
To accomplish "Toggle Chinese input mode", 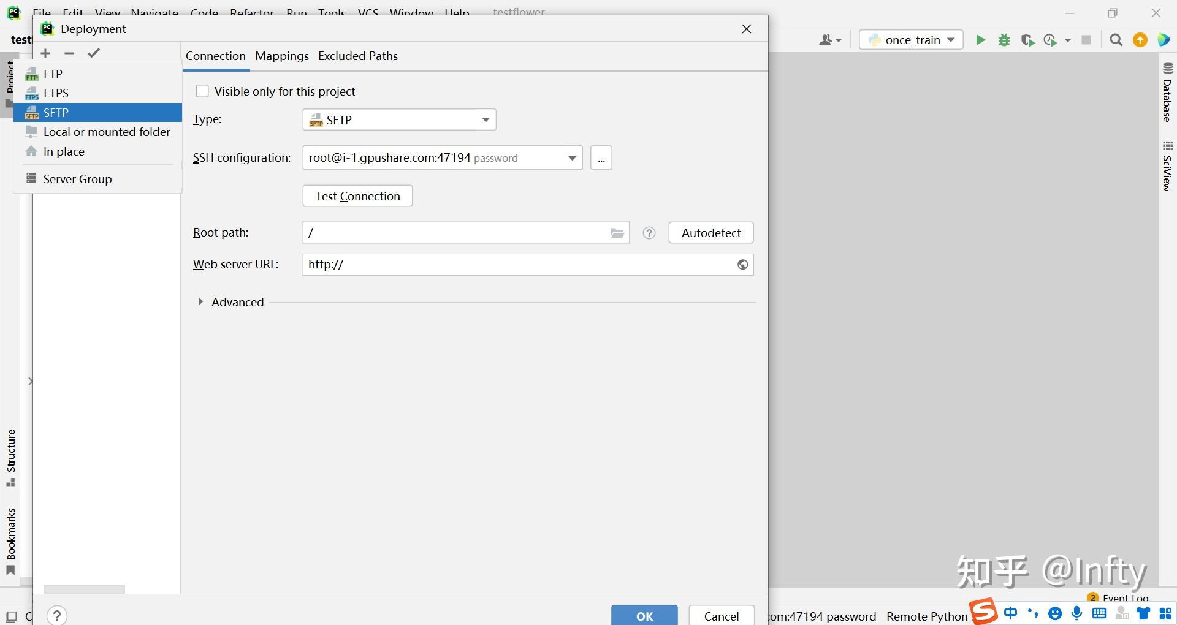I will (1011, 613).
